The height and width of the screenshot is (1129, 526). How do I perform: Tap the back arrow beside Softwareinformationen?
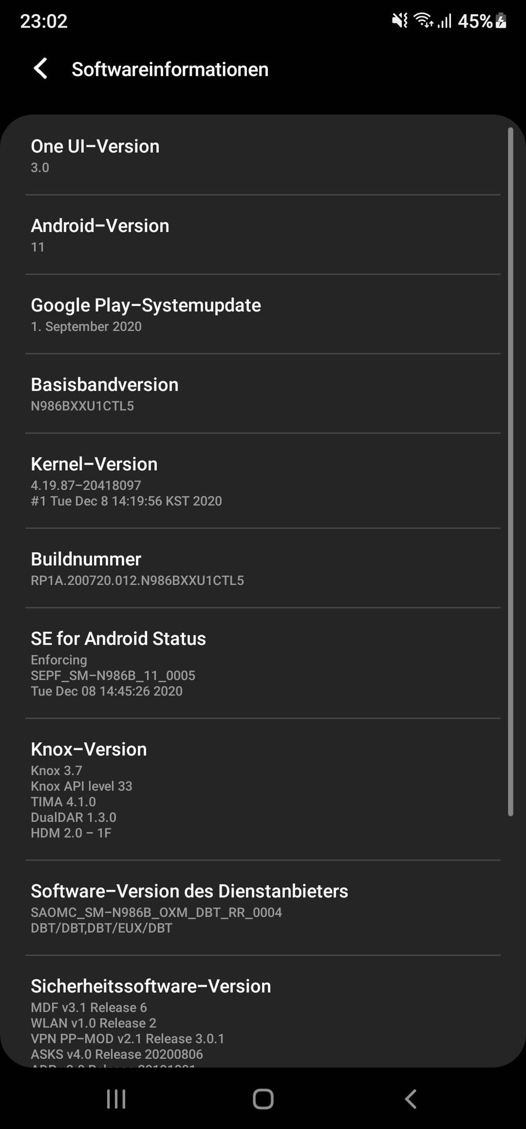pyautogui.click(x=40, y=69)
